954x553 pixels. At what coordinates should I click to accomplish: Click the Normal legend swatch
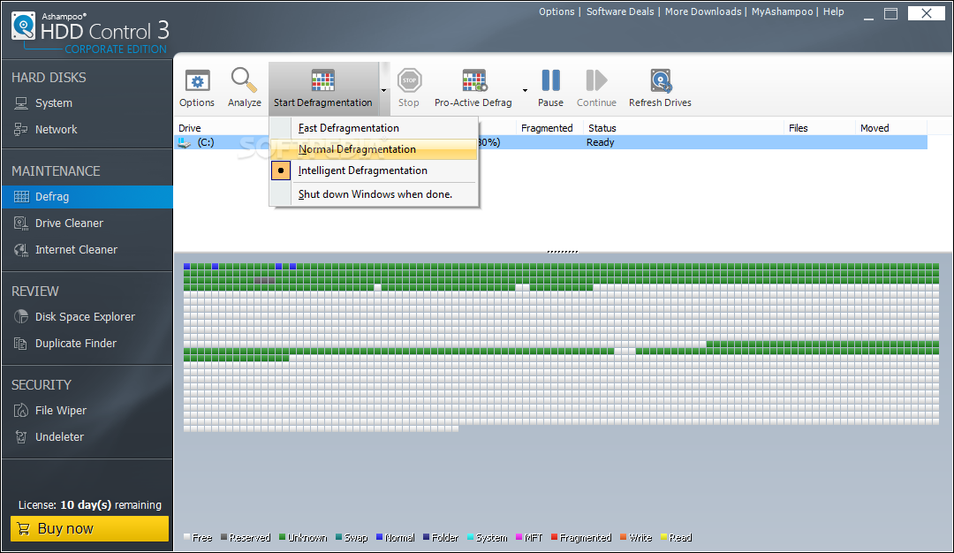380,537
